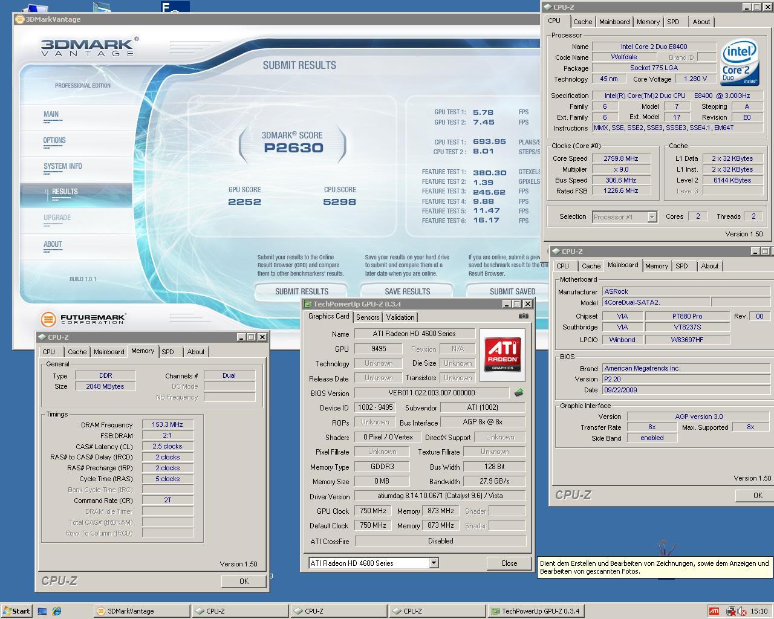Click taskbar clock showing 15:10

759,611
